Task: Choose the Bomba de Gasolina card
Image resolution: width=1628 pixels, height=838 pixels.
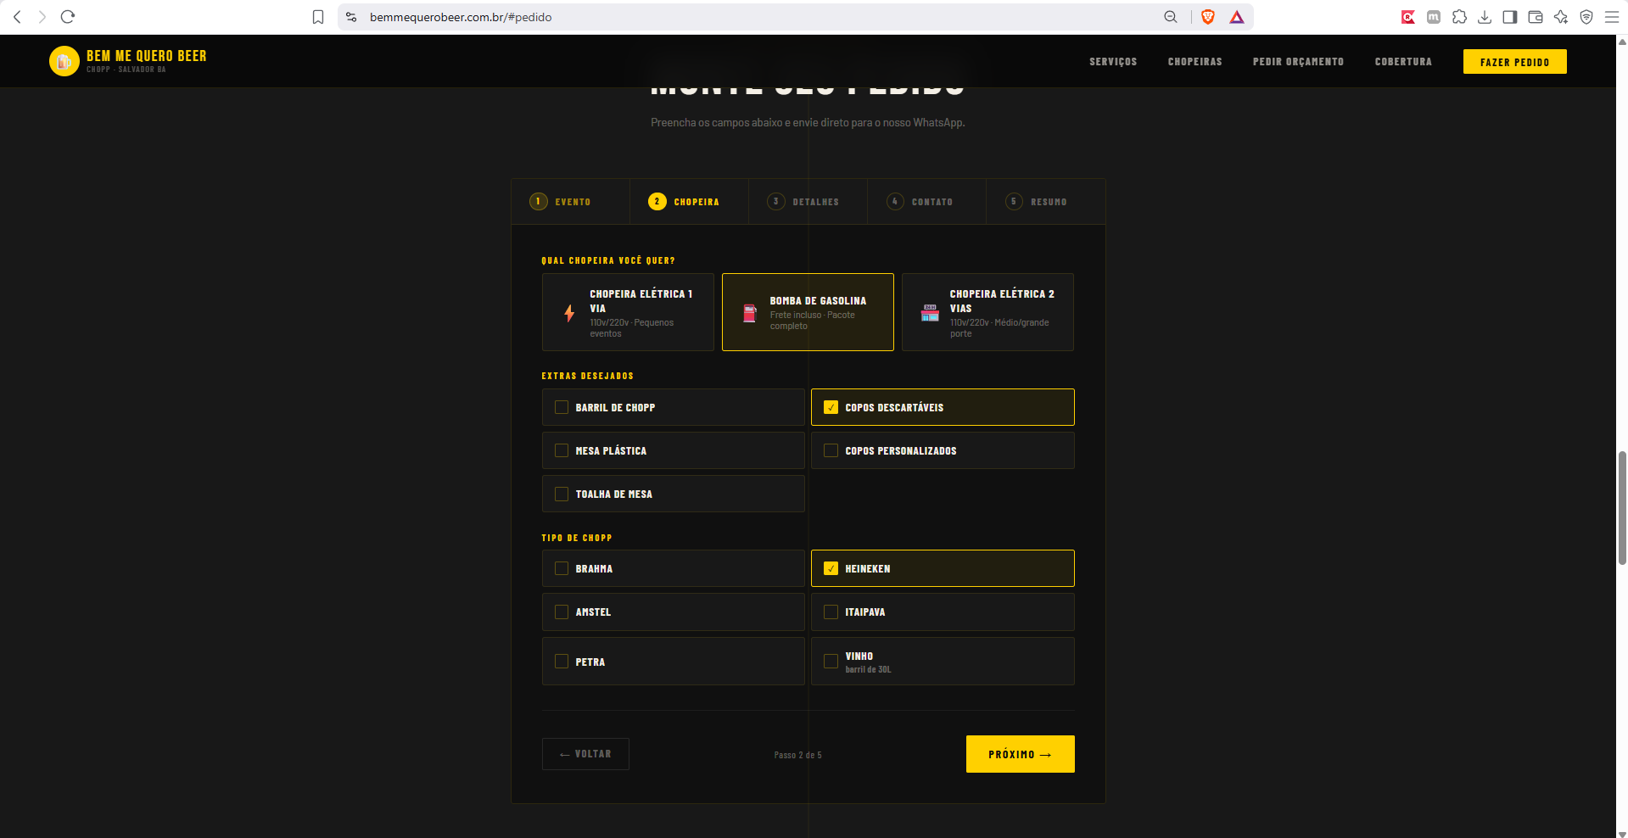Action: click(x=808, y=312)
